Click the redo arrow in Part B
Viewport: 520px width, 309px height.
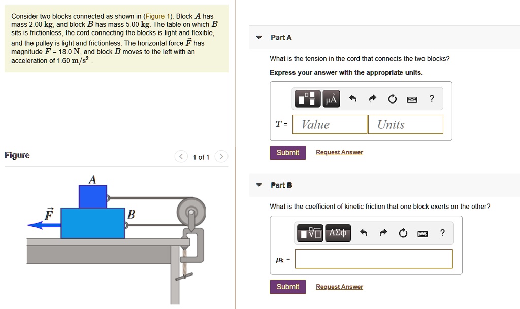point(383,233)
